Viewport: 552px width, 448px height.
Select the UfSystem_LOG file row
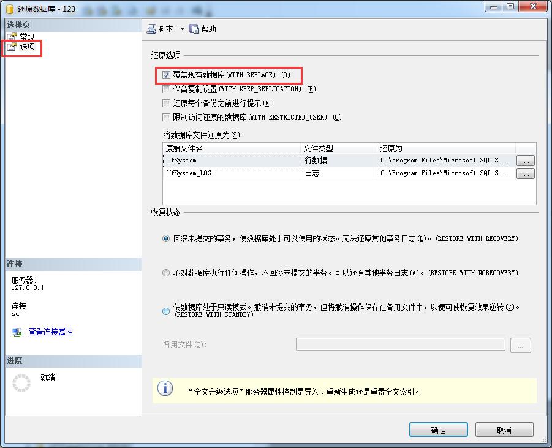[340, 173]
